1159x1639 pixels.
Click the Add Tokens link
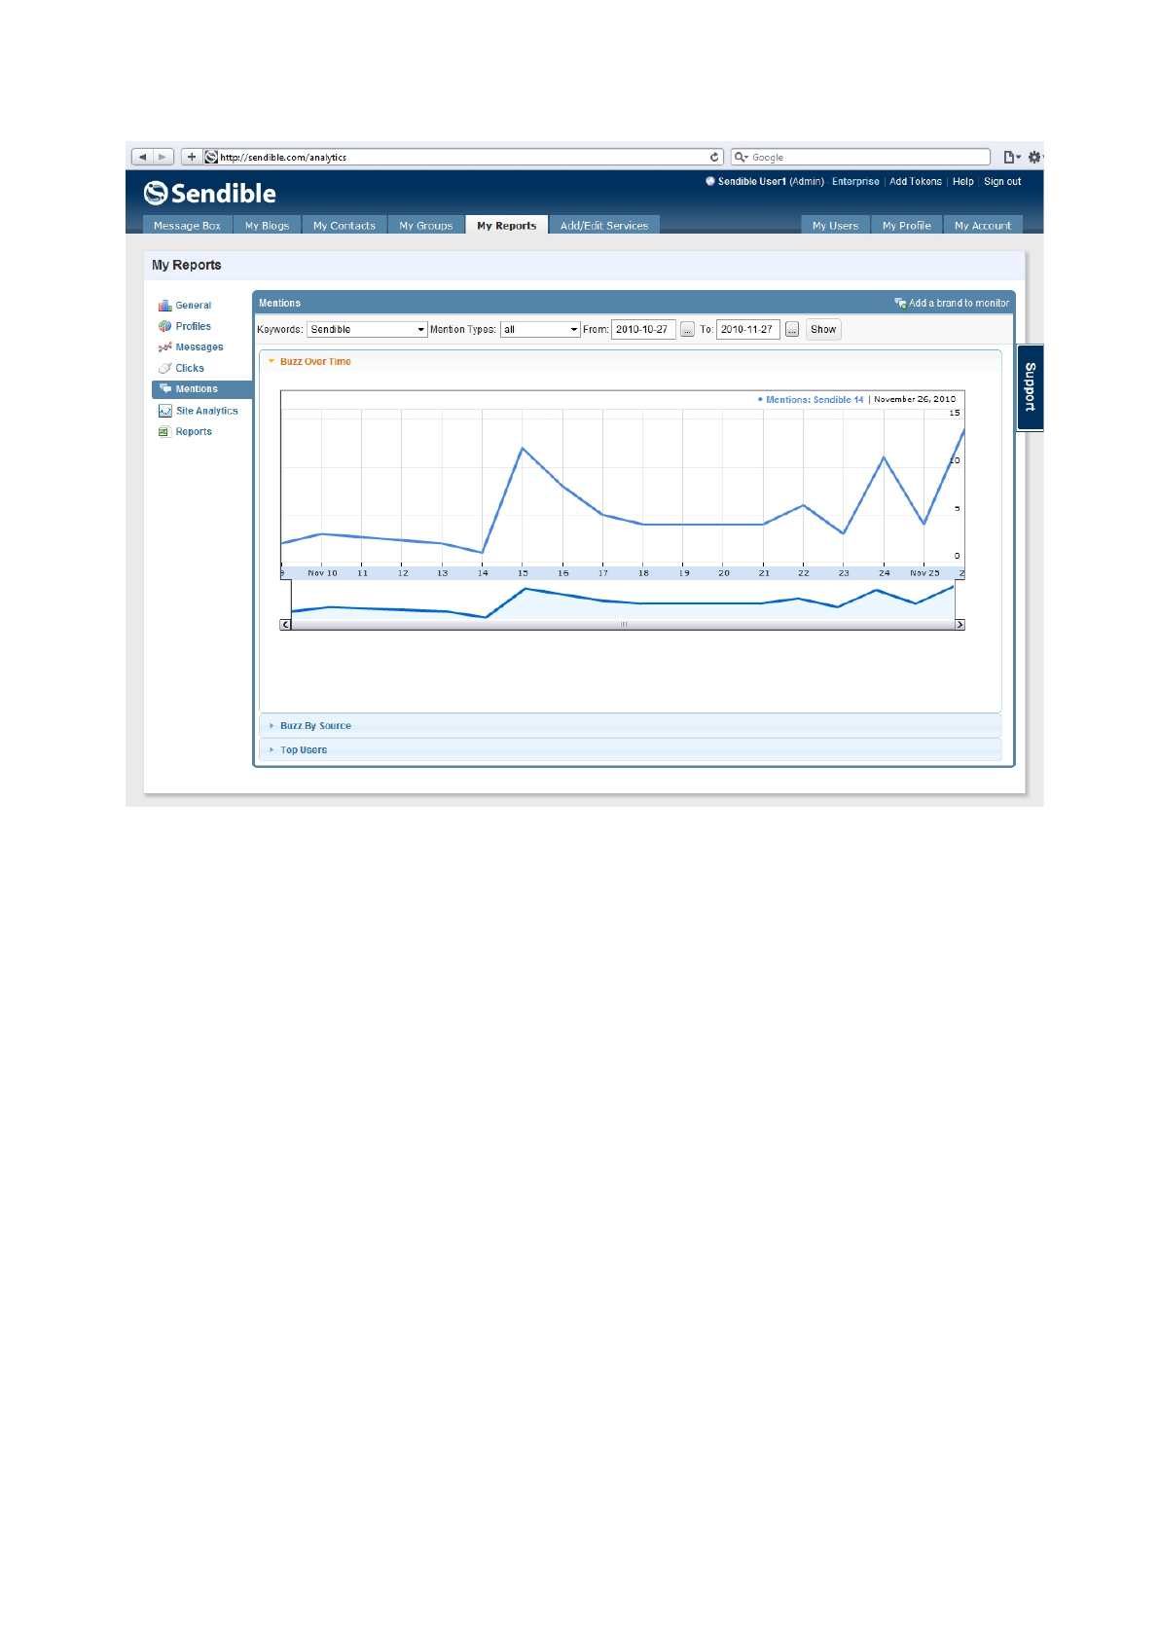coord(916,182)
